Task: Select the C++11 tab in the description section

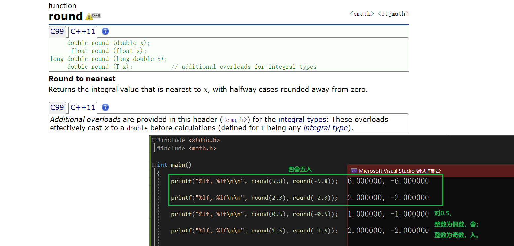Action: 83,108
